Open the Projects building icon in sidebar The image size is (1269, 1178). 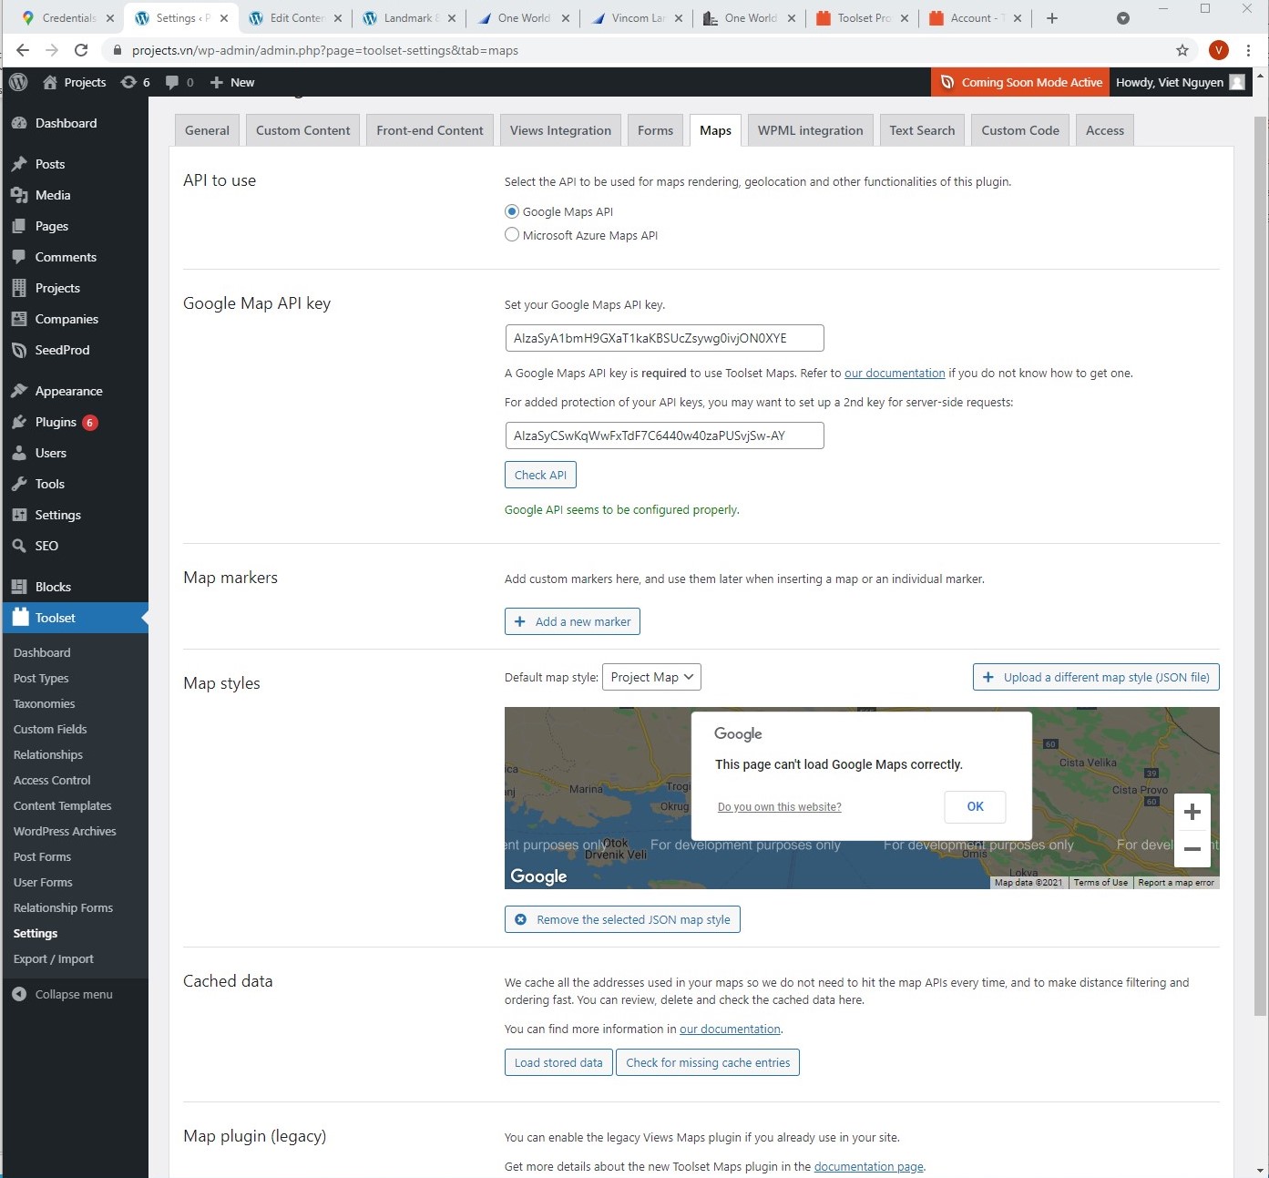point(19,288)
